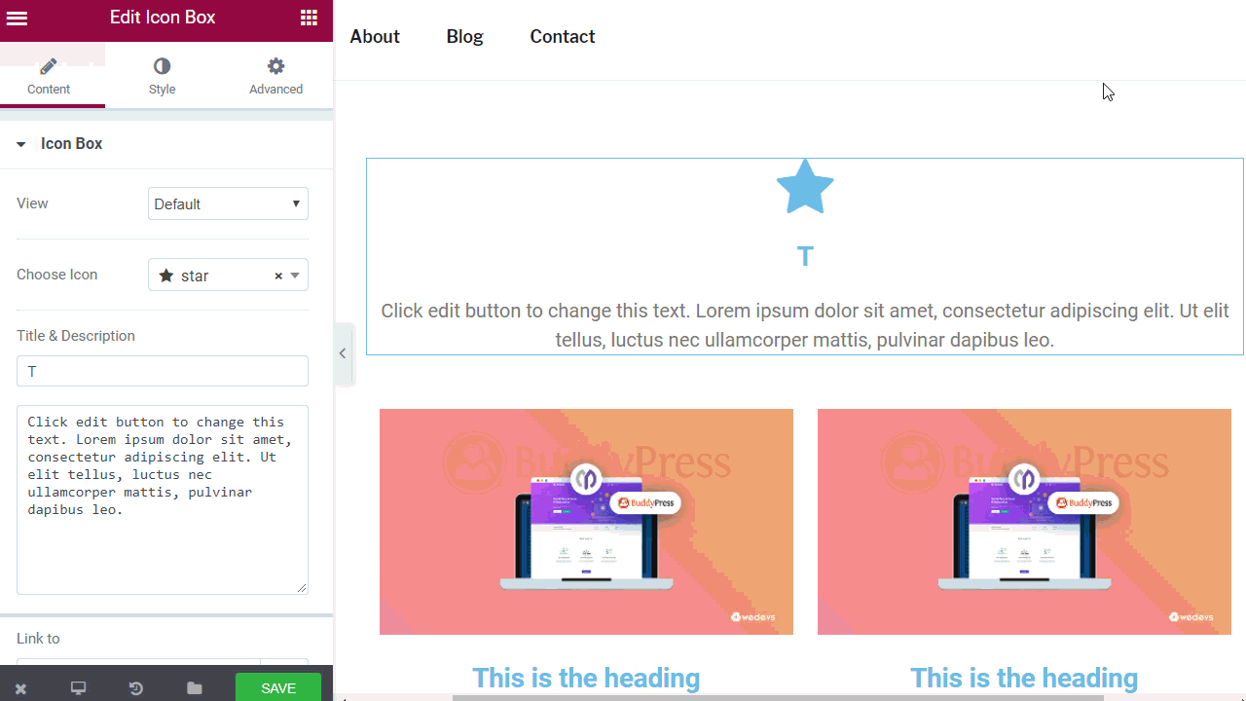Click the green SAVE button
The width and height of the screenshot is (1246, 701).
[x=278, y=687]
